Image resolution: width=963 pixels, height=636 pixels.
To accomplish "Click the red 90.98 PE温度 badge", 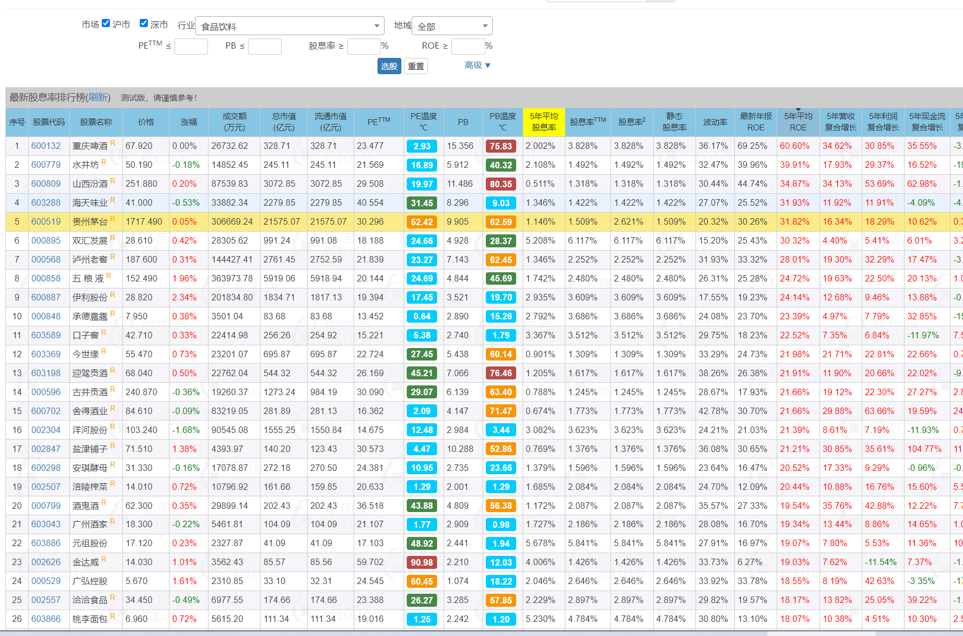I will [421, 562].
